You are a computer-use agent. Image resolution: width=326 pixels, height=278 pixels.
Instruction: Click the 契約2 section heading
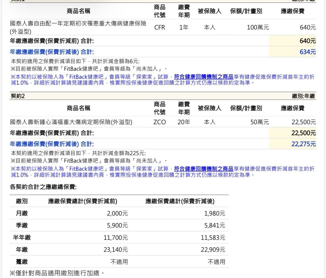pyautogui.click(x=18, y=96)
